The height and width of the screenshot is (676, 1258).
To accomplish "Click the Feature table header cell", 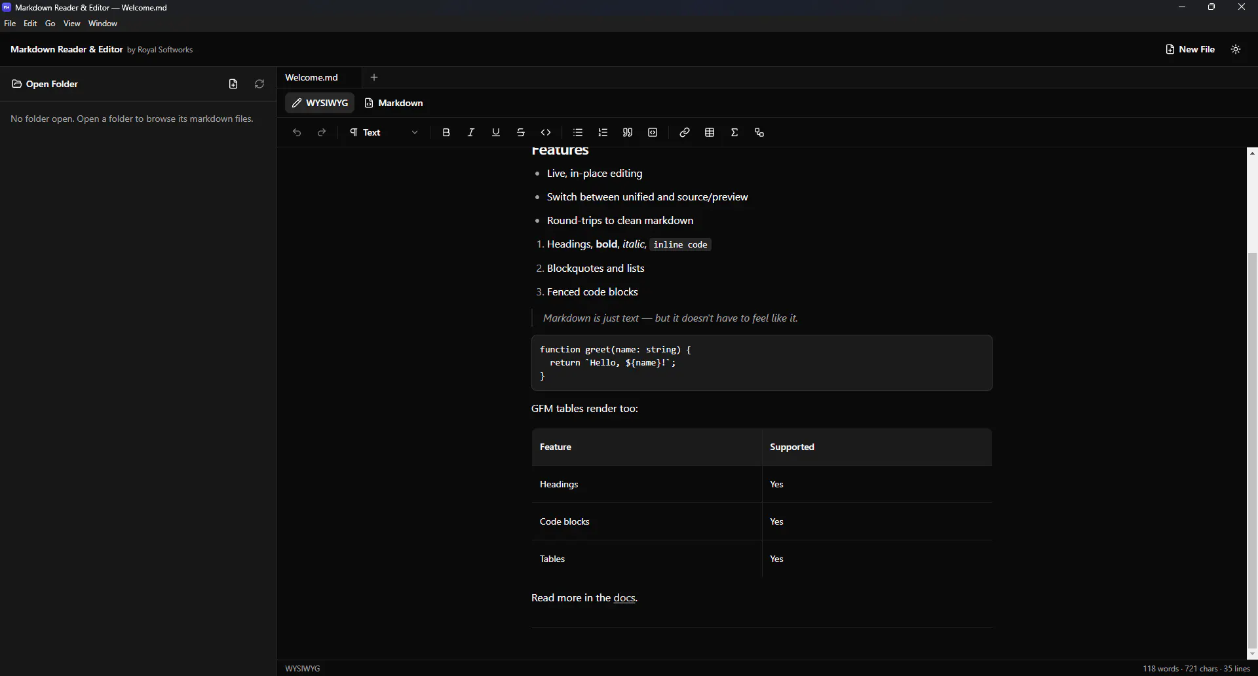I will point(647,447).
